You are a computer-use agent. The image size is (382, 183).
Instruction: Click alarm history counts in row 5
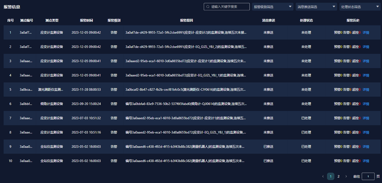[347, 90]
